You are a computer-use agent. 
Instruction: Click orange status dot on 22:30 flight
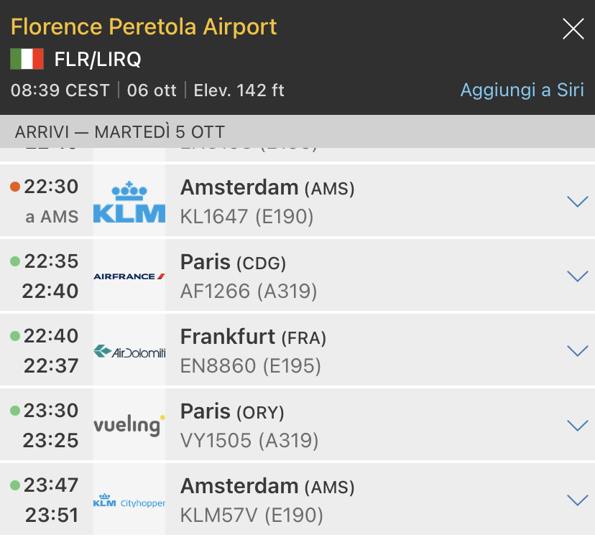click(15, 187)
